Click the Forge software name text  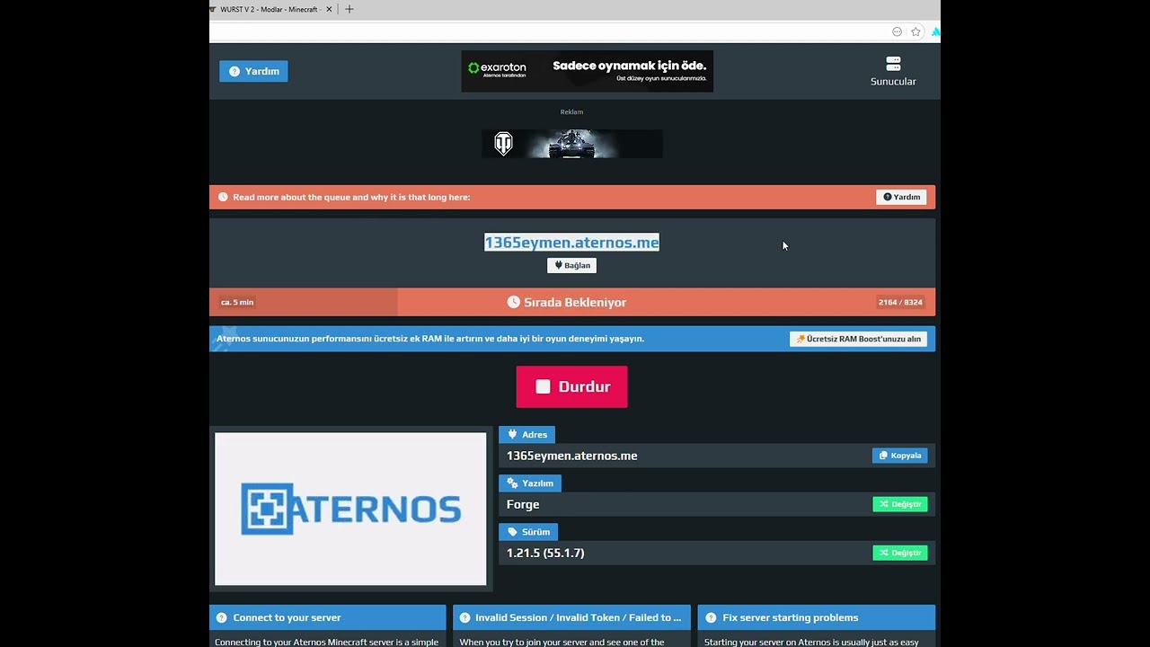[523, 504]
